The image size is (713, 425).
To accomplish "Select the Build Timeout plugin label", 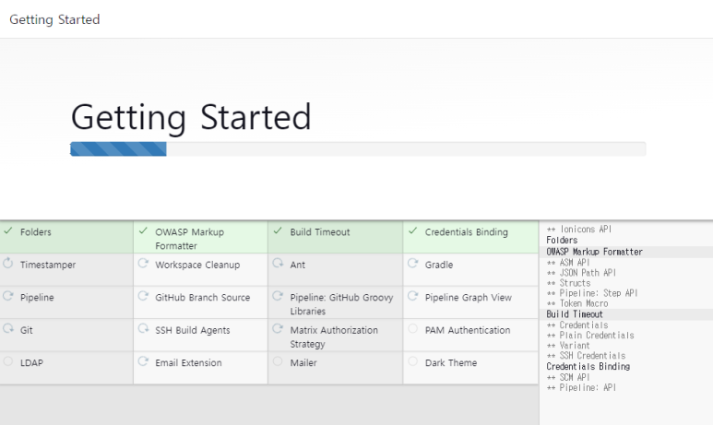I will 320,231.
